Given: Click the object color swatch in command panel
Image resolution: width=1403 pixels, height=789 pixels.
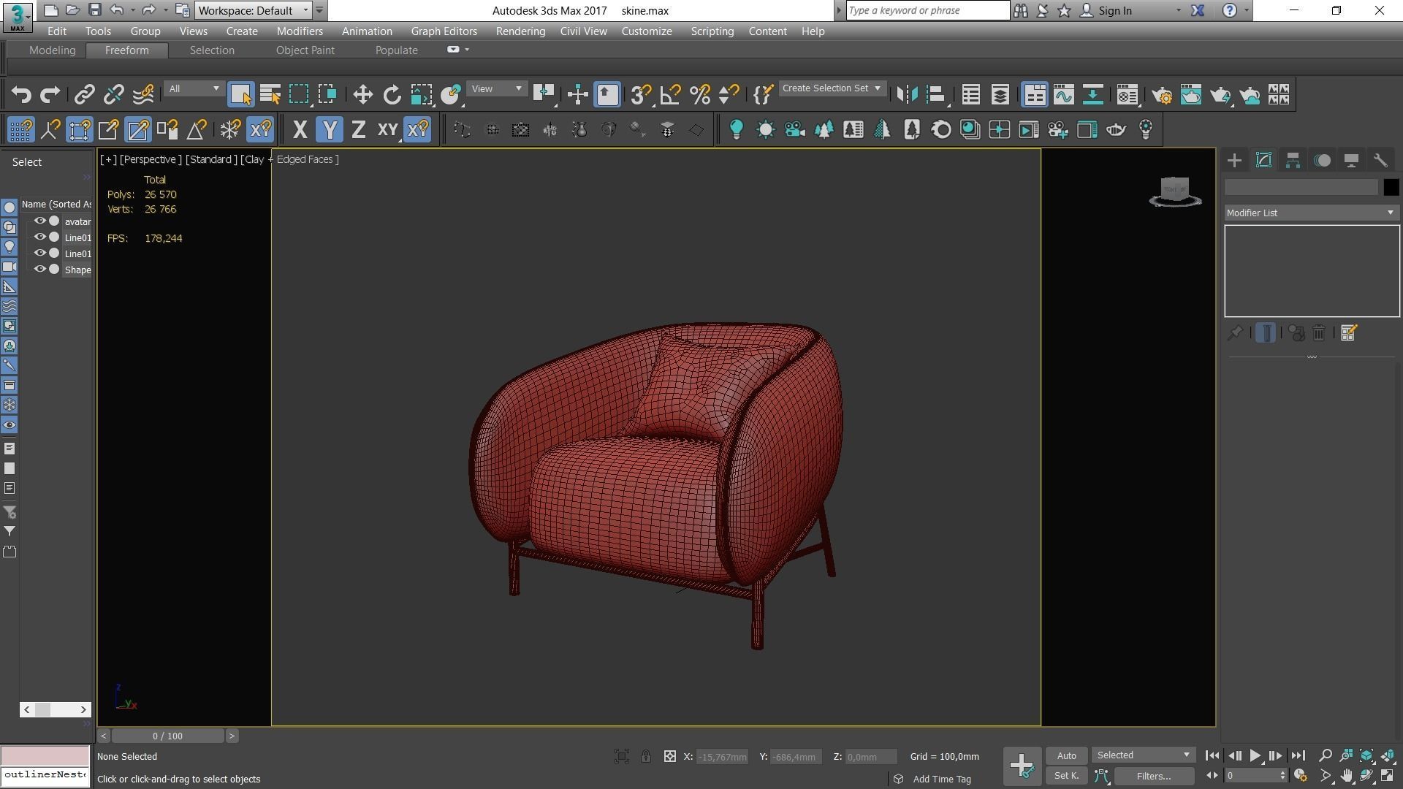Looking at the screenshot, I should (1391, 187).
